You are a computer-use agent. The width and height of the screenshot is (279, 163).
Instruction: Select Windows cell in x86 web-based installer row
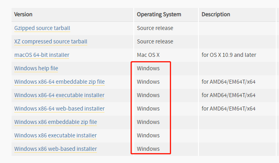pyautogui.click(x=148, y=149)
